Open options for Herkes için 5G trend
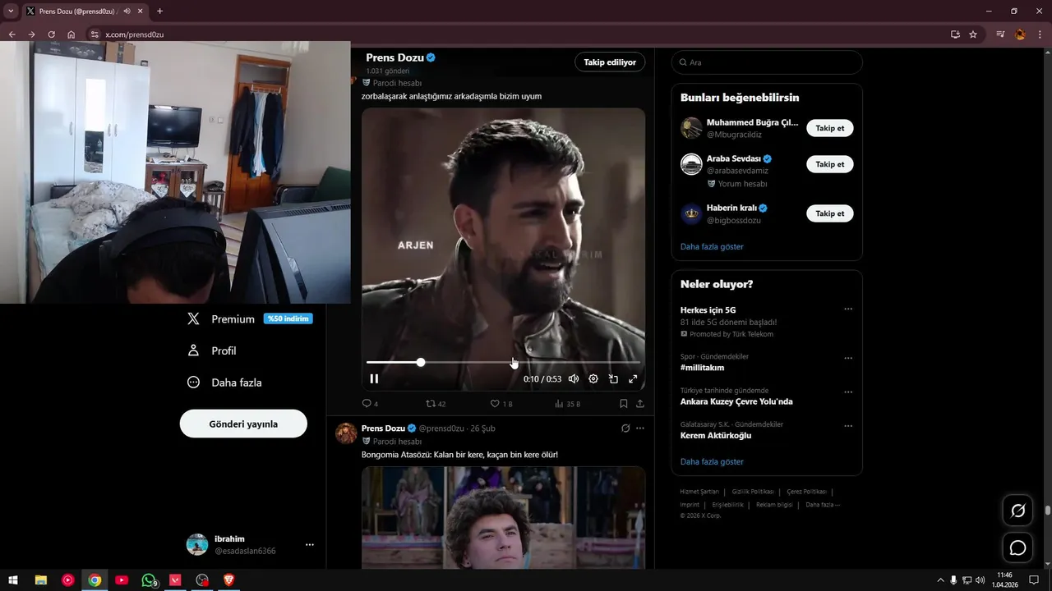The width and height of the screenshot is (1052, 591). [848, 309]
